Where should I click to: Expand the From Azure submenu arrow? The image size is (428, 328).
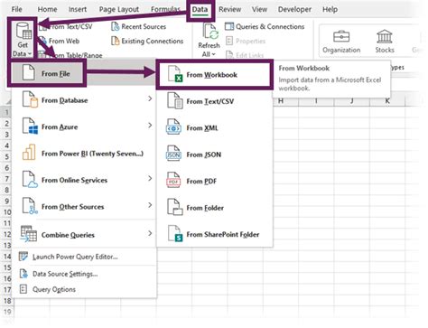pyautogui.click(x=150, y=126)
